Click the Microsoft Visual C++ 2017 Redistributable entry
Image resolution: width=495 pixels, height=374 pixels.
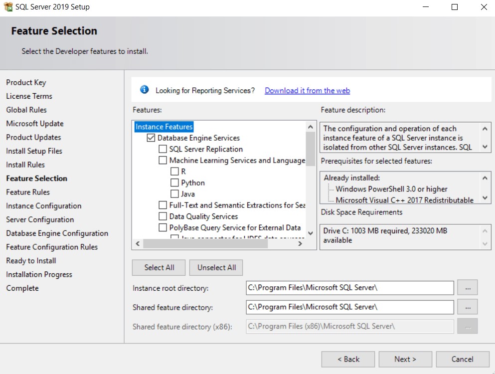(x=404, y=200)
